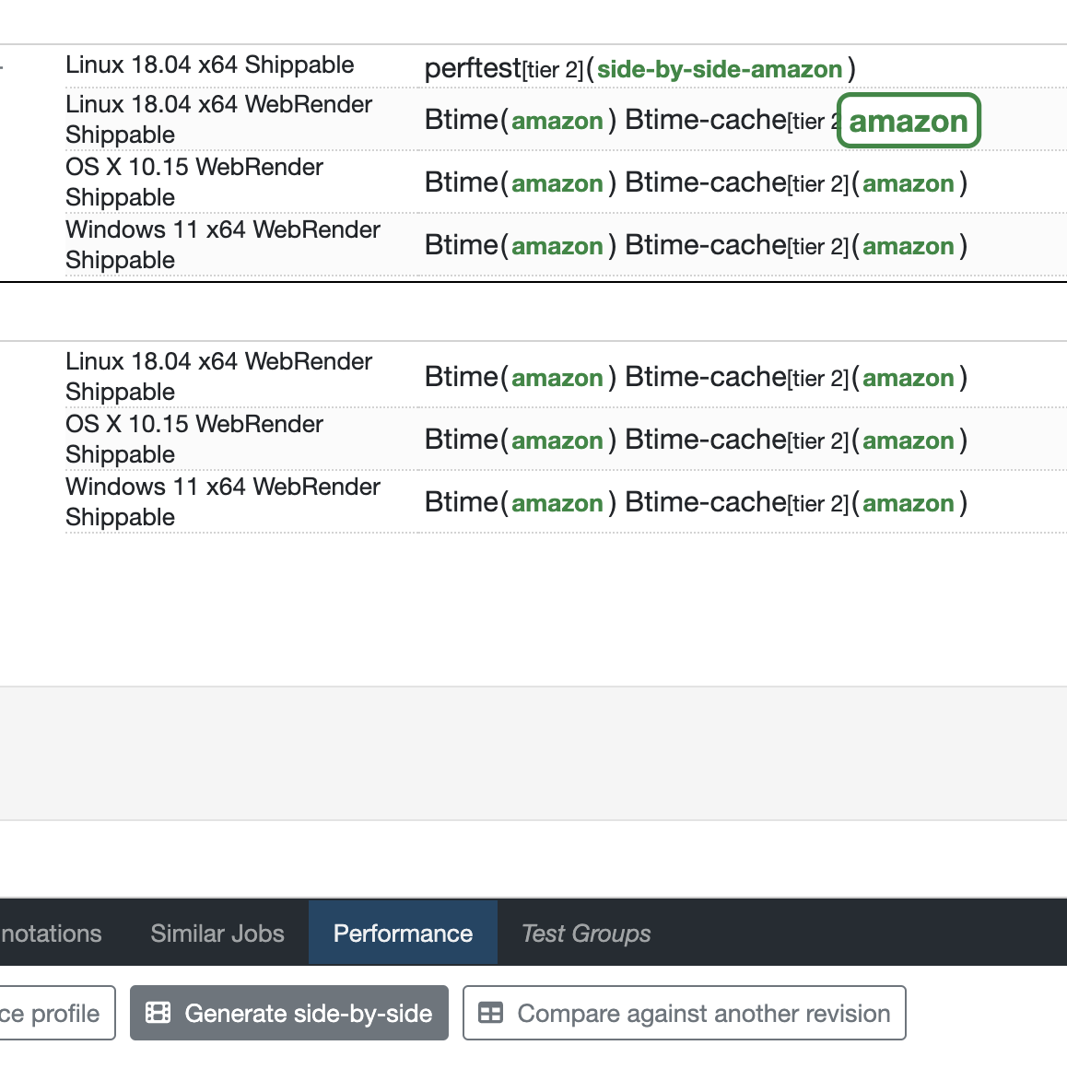Click the partially visible profile button
The width and height of the screenshot is (1067, 1069).
point(53,1013)
